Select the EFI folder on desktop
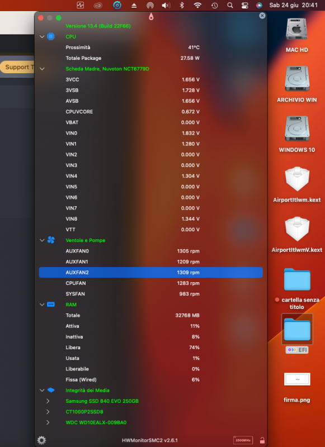The image size is (325, 447). click(297, 329)
